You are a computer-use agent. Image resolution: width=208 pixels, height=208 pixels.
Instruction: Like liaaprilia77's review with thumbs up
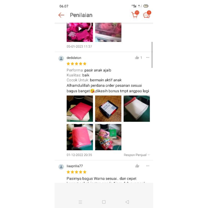137,166
